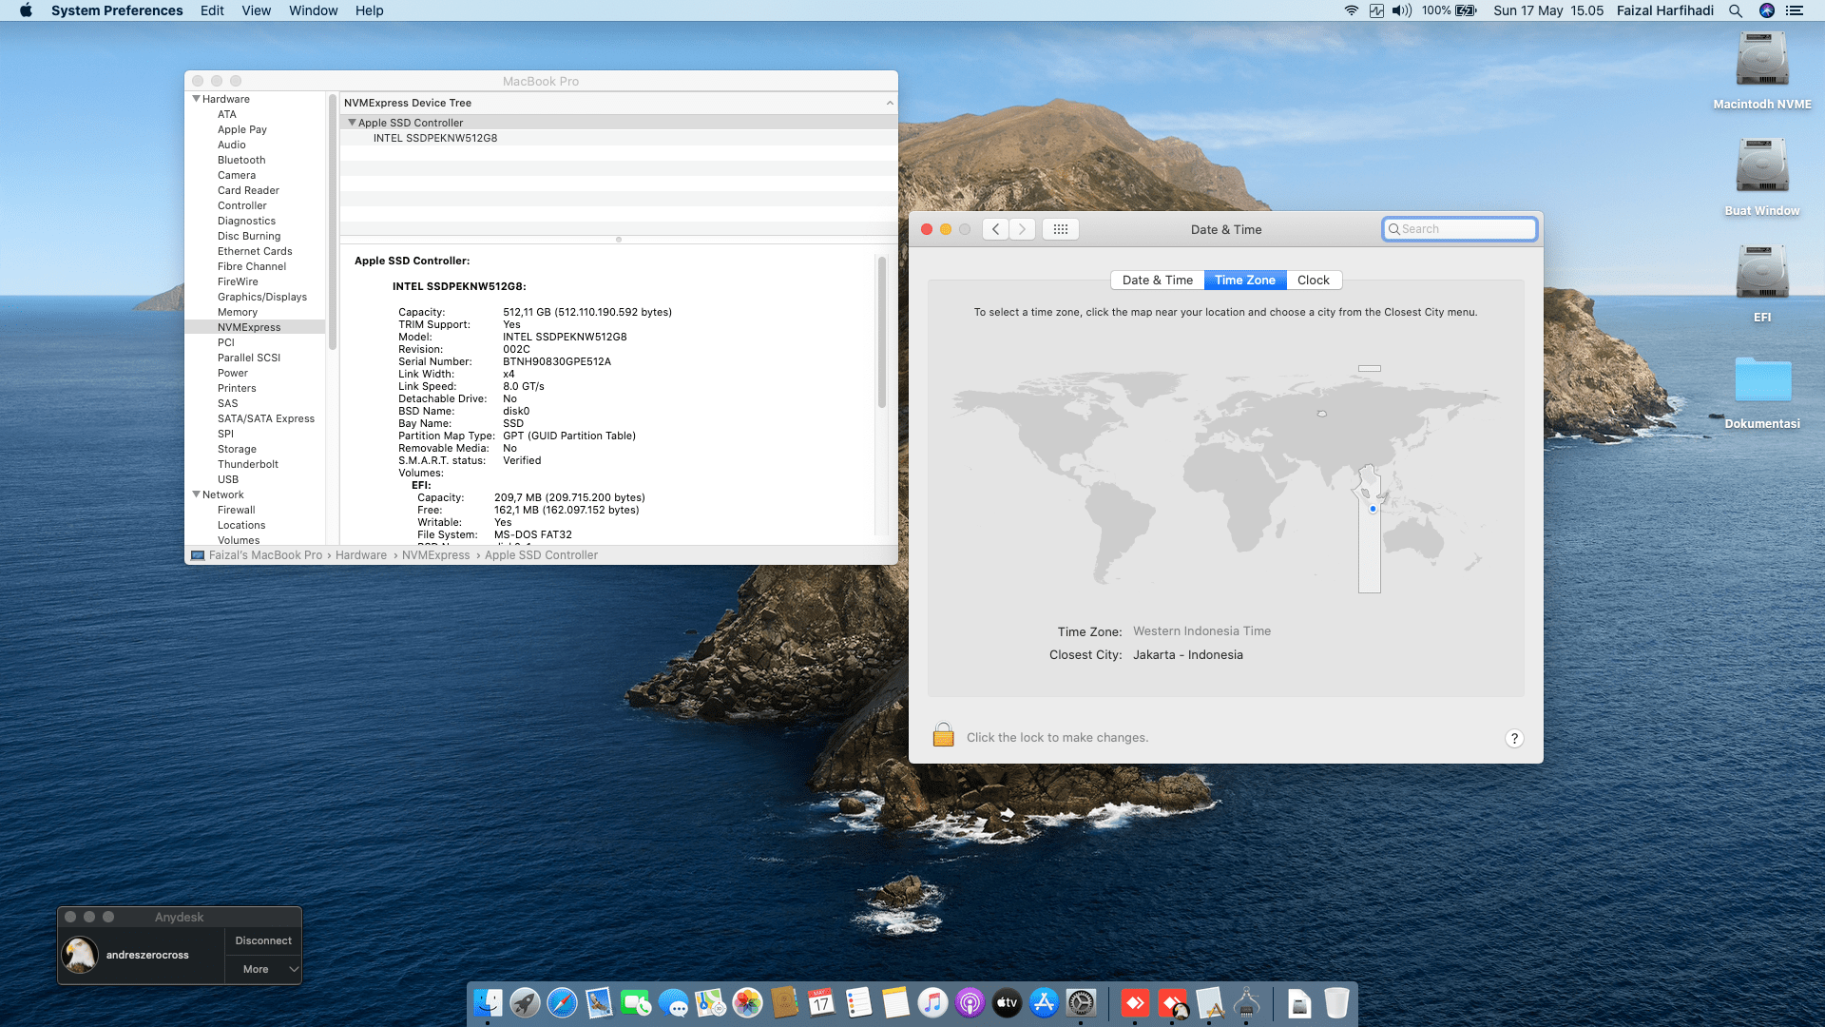Toggle sort order of NVMExpress Device Tree
The width and height of the screenshot is (1825, 1027).
[890, 103]
